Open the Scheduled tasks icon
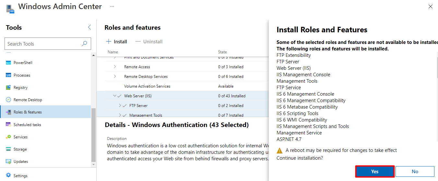This screenshot has width=438, height=181. [8, 125]
